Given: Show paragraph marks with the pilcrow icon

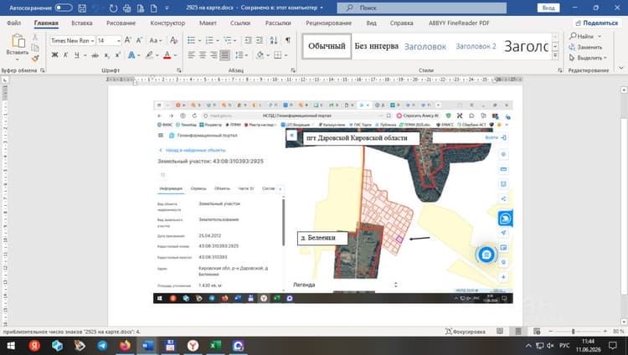Looking at the screenshot, I should coord(287,40).
